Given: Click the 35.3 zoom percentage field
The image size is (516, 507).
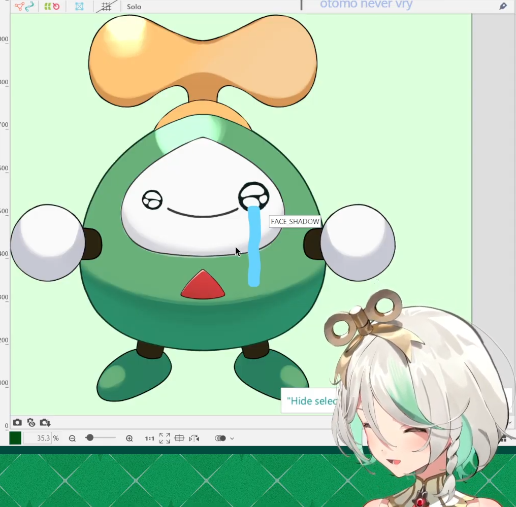Looking at the screenshot, I should 37,438.
